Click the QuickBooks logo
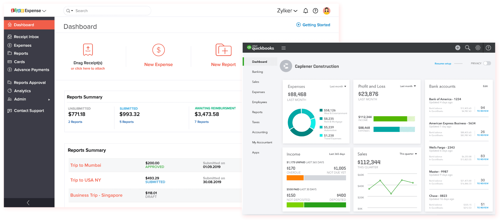501x221 pixels. tap(261, 48)
